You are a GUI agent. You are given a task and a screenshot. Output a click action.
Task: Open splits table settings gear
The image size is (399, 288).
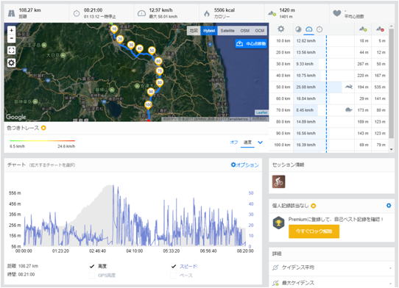pos(281,29)
